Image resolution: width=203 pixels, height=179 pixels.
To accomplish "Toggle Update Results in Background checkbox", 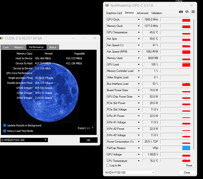I will point(5,126).
